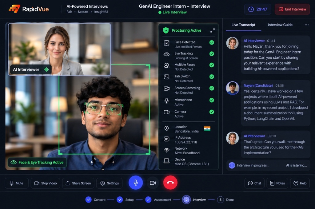The image size is (315, 209).
Task: Click the "103.94.22.118" IP value
Action: 185,142
